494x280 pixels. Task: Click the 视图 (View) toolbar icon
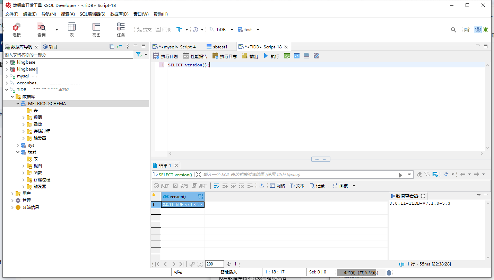point(96,29)
